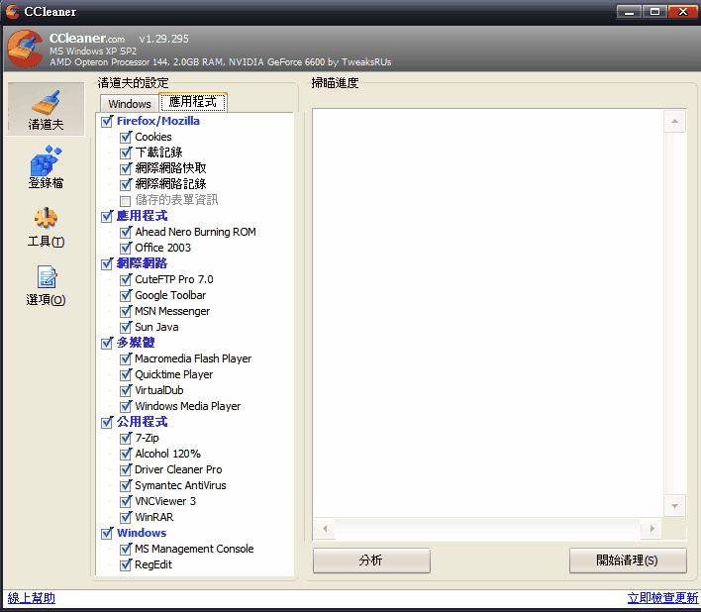
Task: Open the 選項(O) options section icon
Action: point(46,285)
